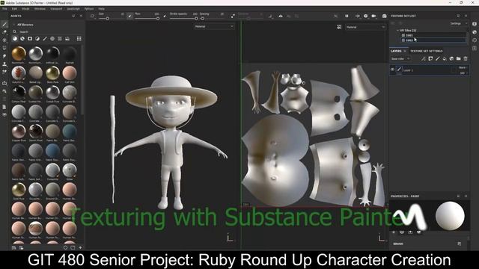
Task: Open viewport display settings icon beside Material dropdown
Action: pyautogui.click(x=339, y=27)
